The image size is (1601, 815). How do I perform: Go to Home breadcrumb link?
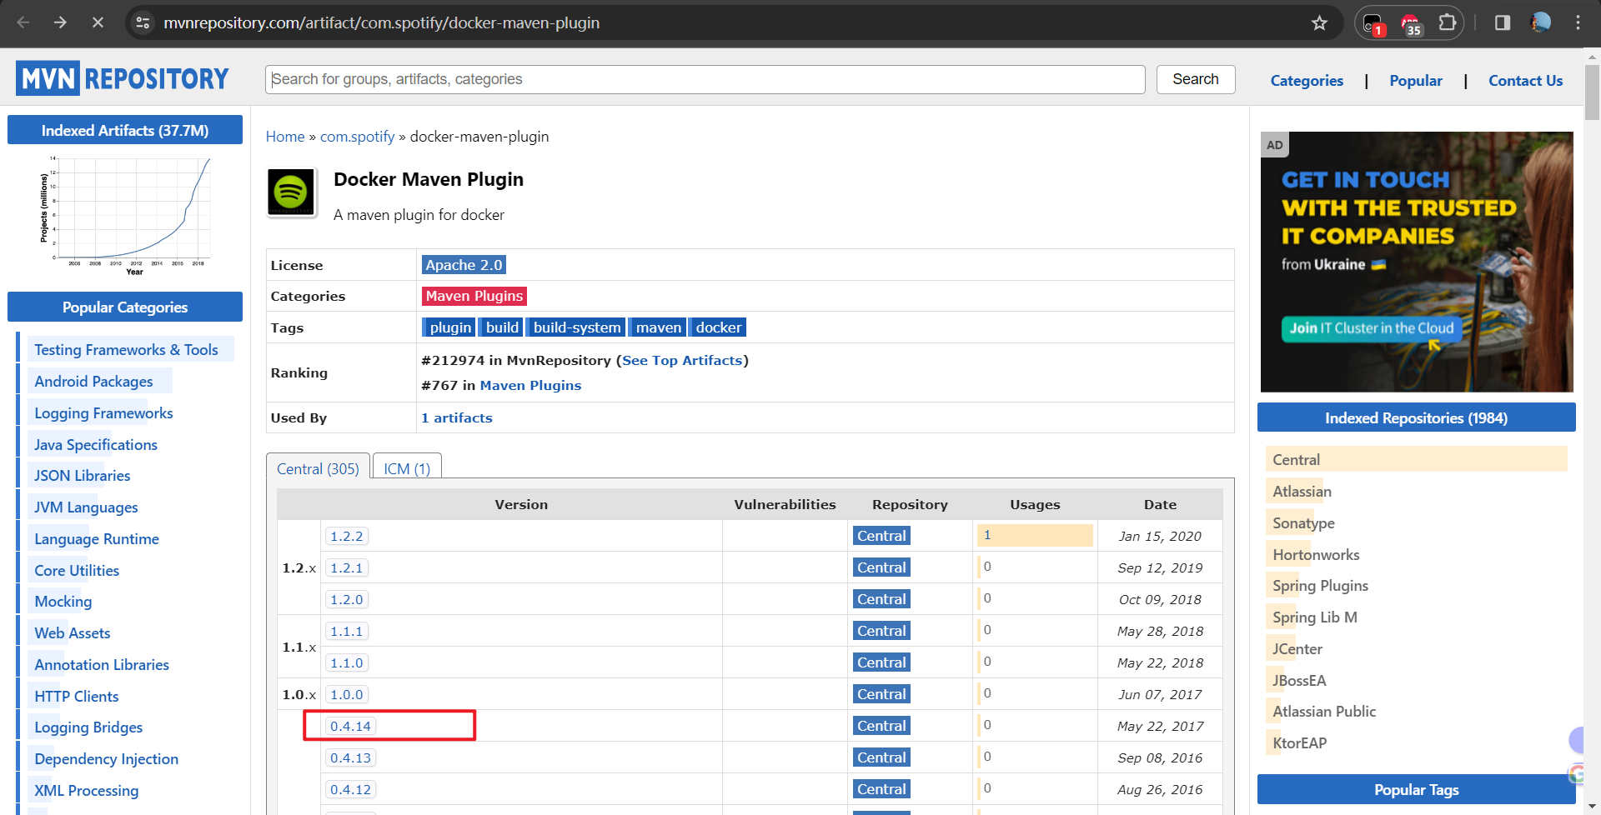point(285,137)
